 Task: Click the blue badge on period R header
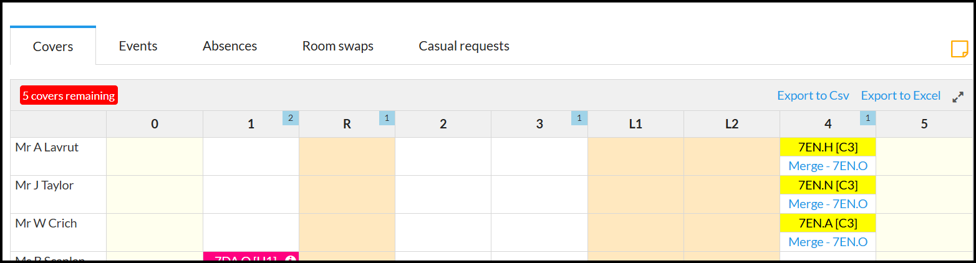(387, 118)
